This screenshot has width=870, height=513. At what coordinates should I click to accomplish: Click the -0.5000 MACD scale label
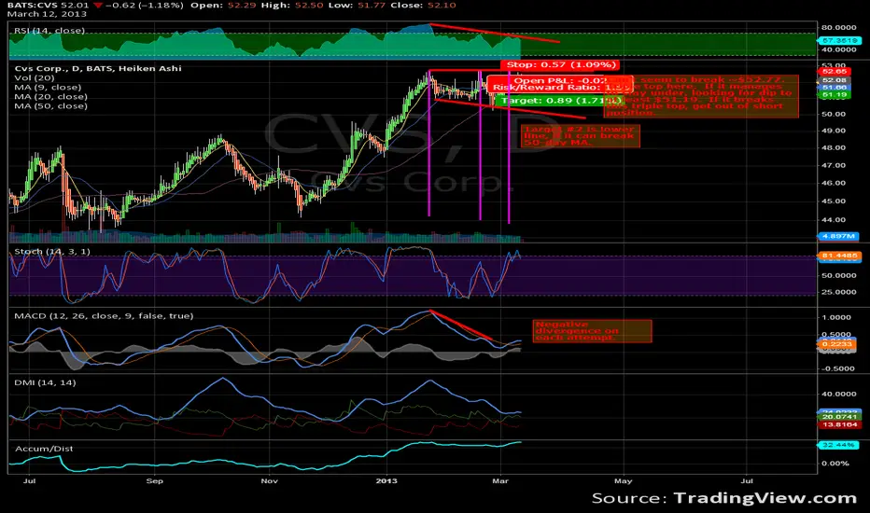[836, 368]
